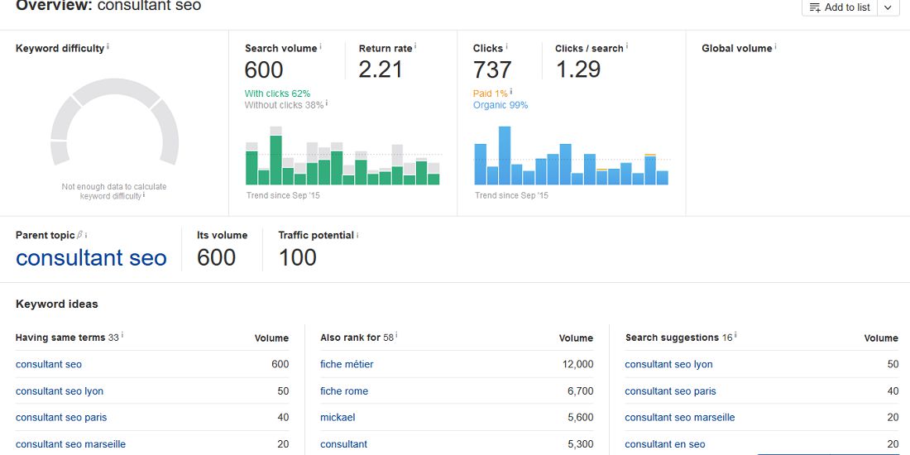Click the Keyword ideas section heading
This screenshot has height=455, width=910.
click(x=57, y=304)
